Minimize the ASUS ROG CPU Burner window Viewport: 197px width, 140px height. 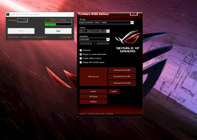pos(53,14)
